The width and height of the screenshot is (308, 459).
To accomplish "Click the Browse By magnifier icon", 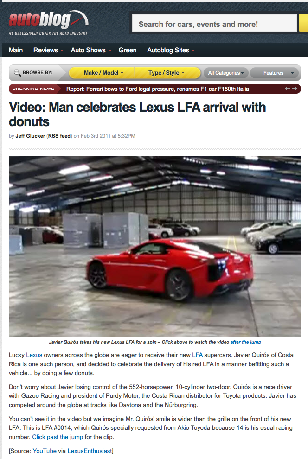I will (17, 73).
